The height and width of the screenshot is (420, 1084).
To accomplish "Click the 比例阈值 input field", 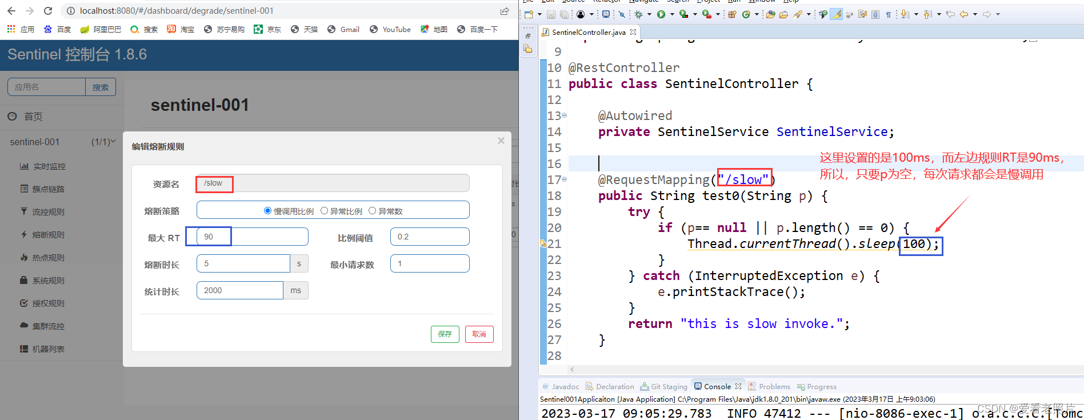I will point(430,237).
